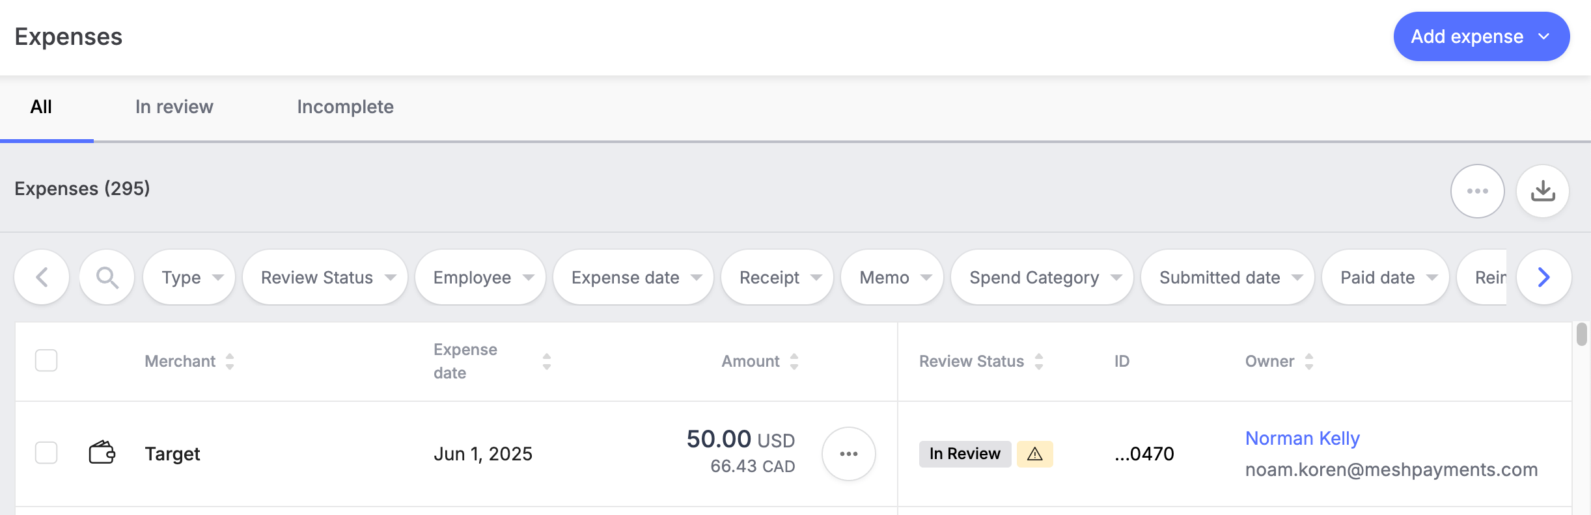Image resolution: width=1591 pixels, height=515 pixels.
Task: Switch to the In review tab
Action: tap(174, 107)
